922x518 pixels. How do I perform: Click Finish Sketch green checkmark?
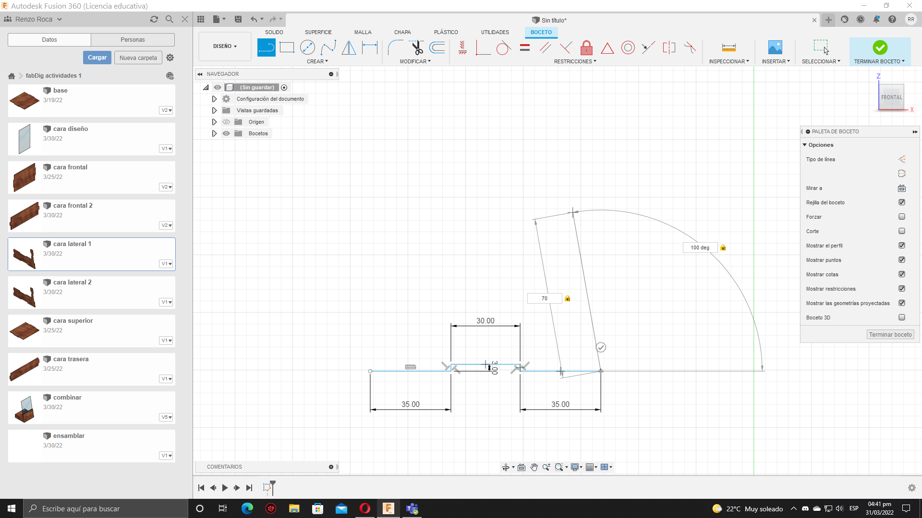[x=880, y=47]
